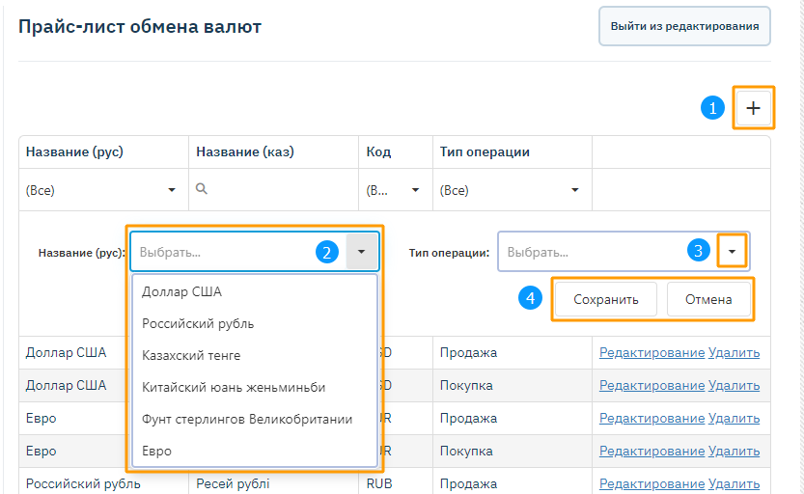The height and width of the screenshot is (494, 804).
Task: Save the new entry with Сохранить
Action: click(x=605, y=299)
